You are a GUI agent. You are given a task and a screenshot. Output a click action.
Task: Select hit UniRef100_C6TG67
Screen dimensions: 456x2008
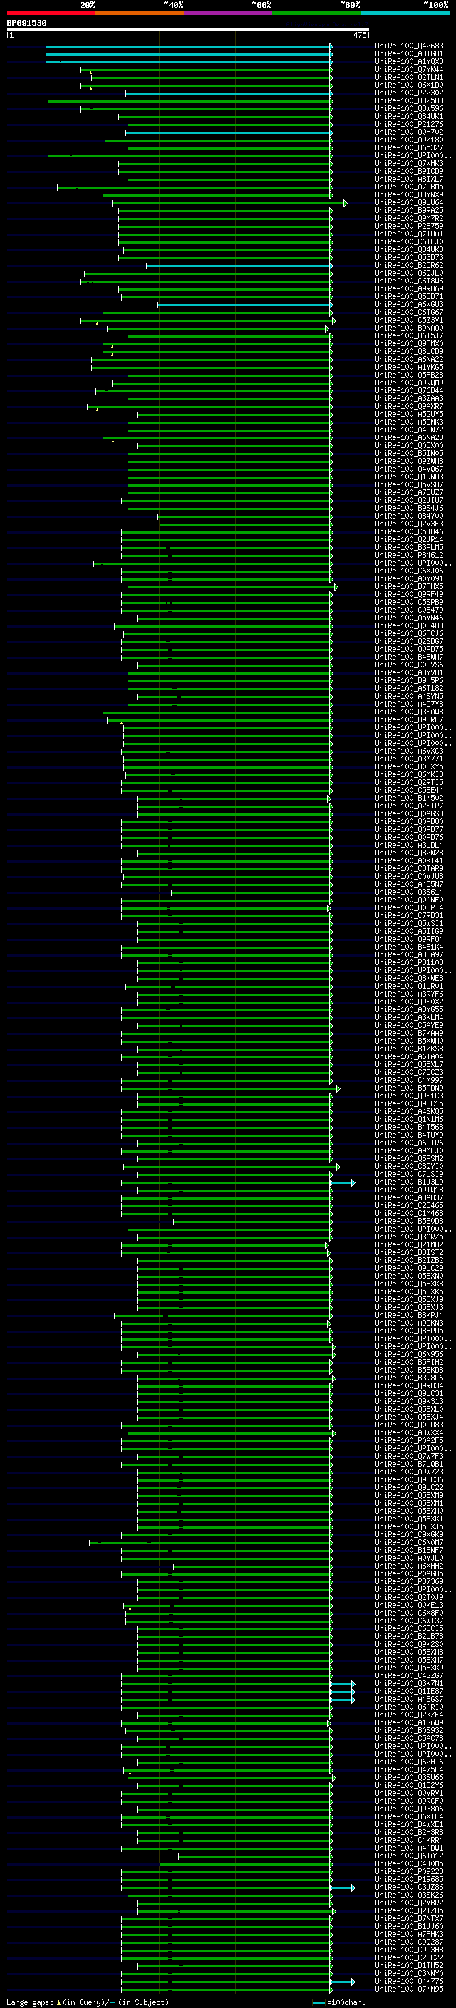click(409, 313)
